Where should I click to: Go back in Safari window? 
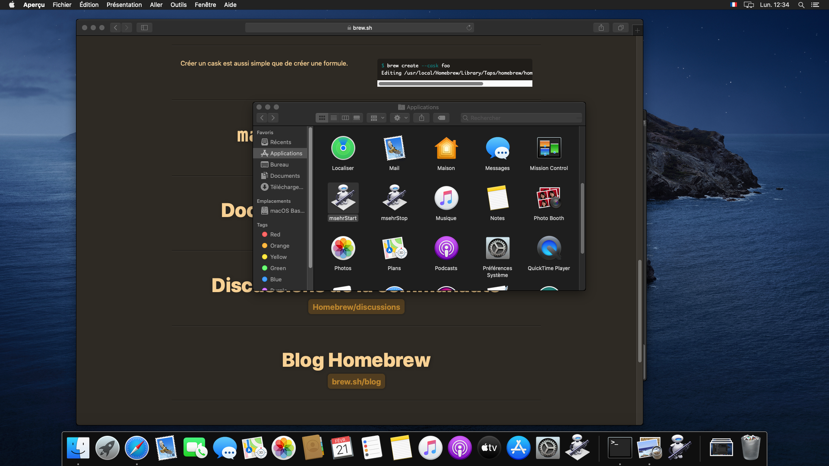click(x=115, y=28)
